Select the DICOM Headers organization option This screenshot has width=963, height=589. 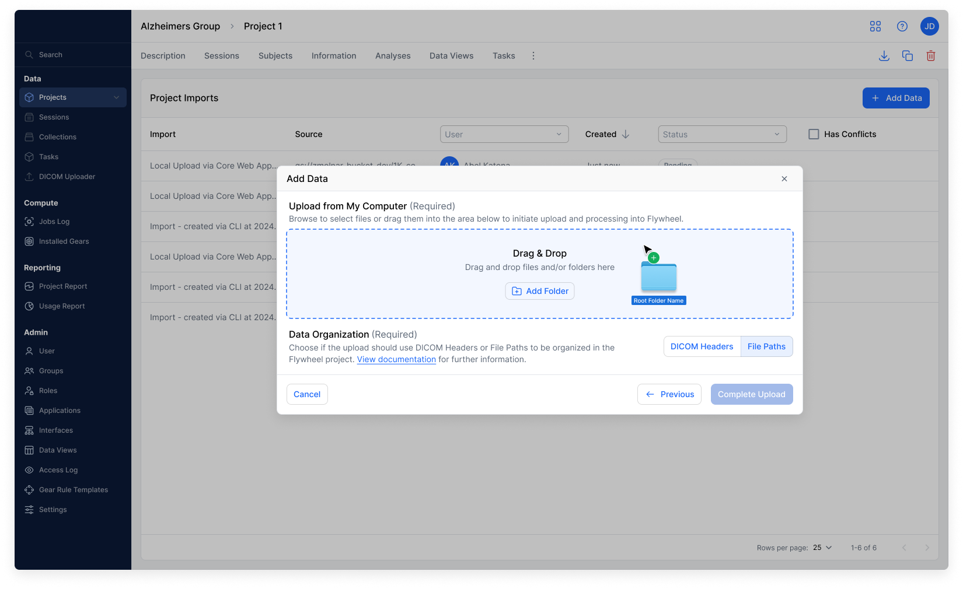[x=702, y=346]
